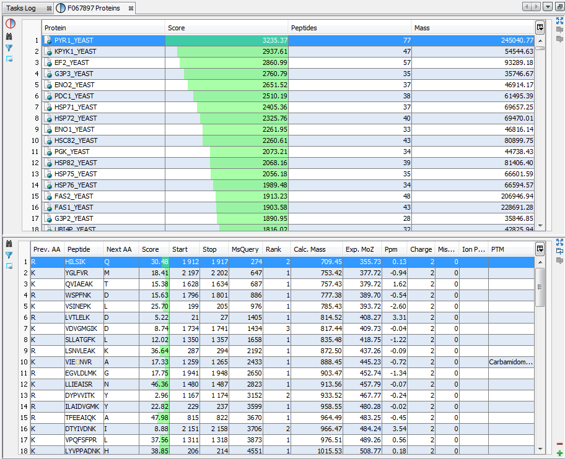Open the filter funnel for the peptide table
Viewport: 565px width, 459px height.
9,255
